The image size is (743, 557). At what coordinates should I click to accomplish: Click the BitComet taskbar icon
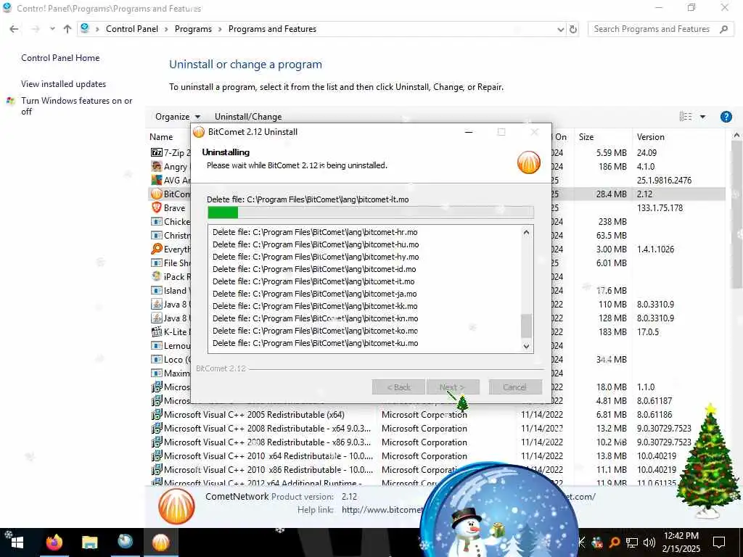click(160, 542)
